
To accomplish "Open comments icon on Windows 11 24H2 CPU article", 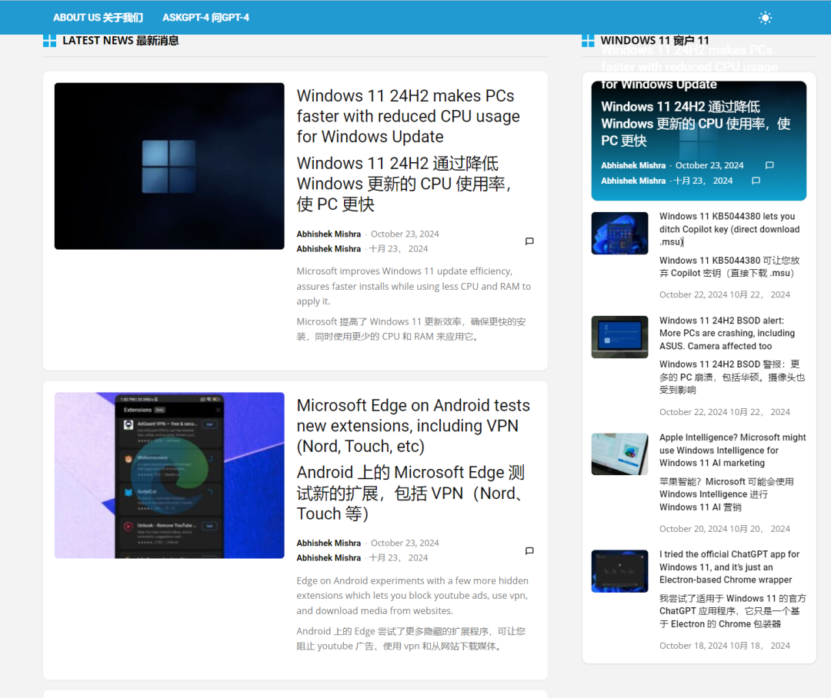I will pyautogui.click(x=529, y=241).
